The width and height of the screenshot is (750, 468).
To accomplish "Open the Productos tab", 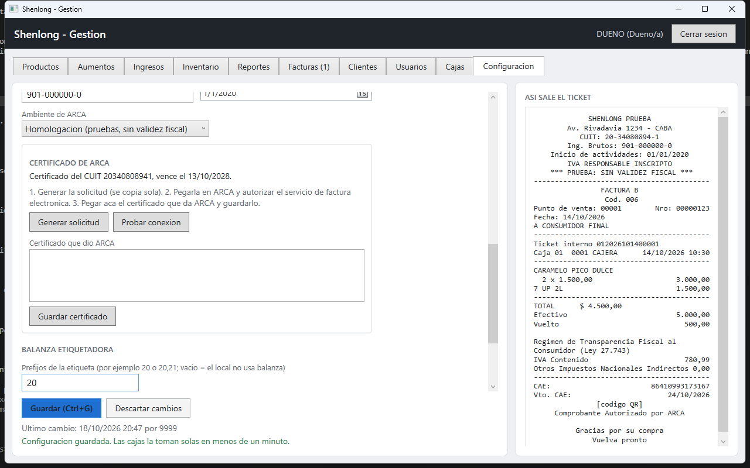I will coord(40,67).
